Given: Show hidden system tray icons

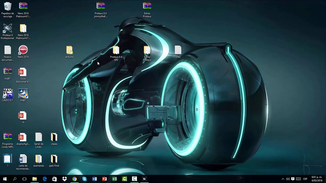Looking at the screenshot, I should click(x=283, y=179).
